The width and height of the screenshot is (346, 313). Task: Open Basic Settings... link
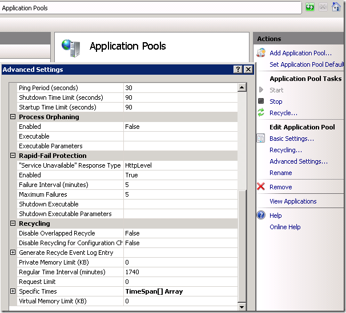[292, 139]
